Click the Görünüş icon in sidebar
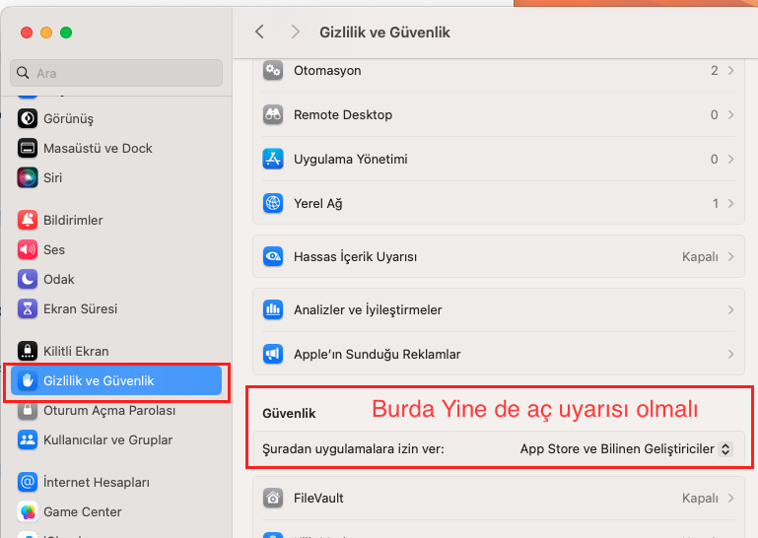Image resolution: width=758 pixels, height=538 pixels. [x=28, y=118]
